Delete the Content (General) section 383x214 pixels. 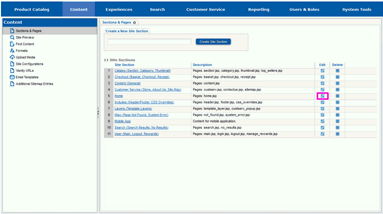click(337, 83)
